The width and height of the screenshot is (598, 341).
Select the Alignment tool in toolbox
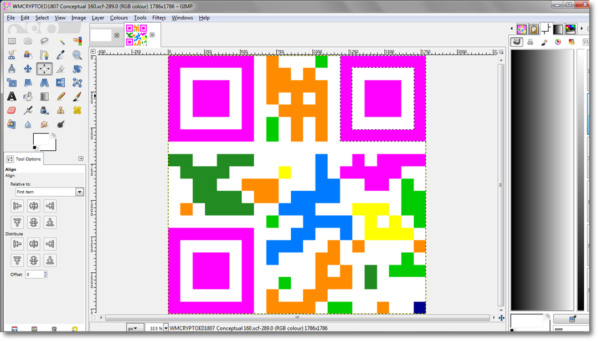[44, 69]
